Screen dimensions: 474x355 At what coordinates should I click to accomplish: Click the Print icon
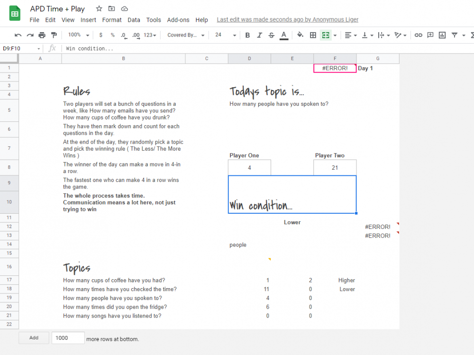click(x=42, y=35)
